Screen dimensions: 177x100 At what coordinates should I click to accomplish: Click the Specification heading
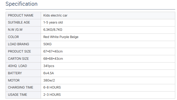tap(21, 4)
